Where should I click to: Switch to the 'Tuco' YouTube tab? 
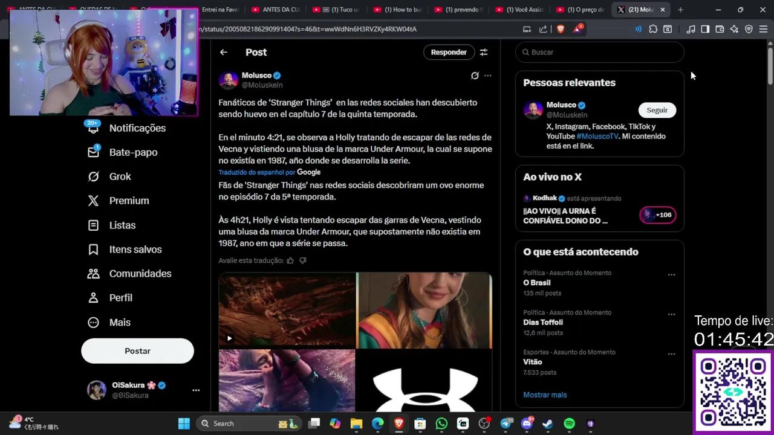point(336,10)
